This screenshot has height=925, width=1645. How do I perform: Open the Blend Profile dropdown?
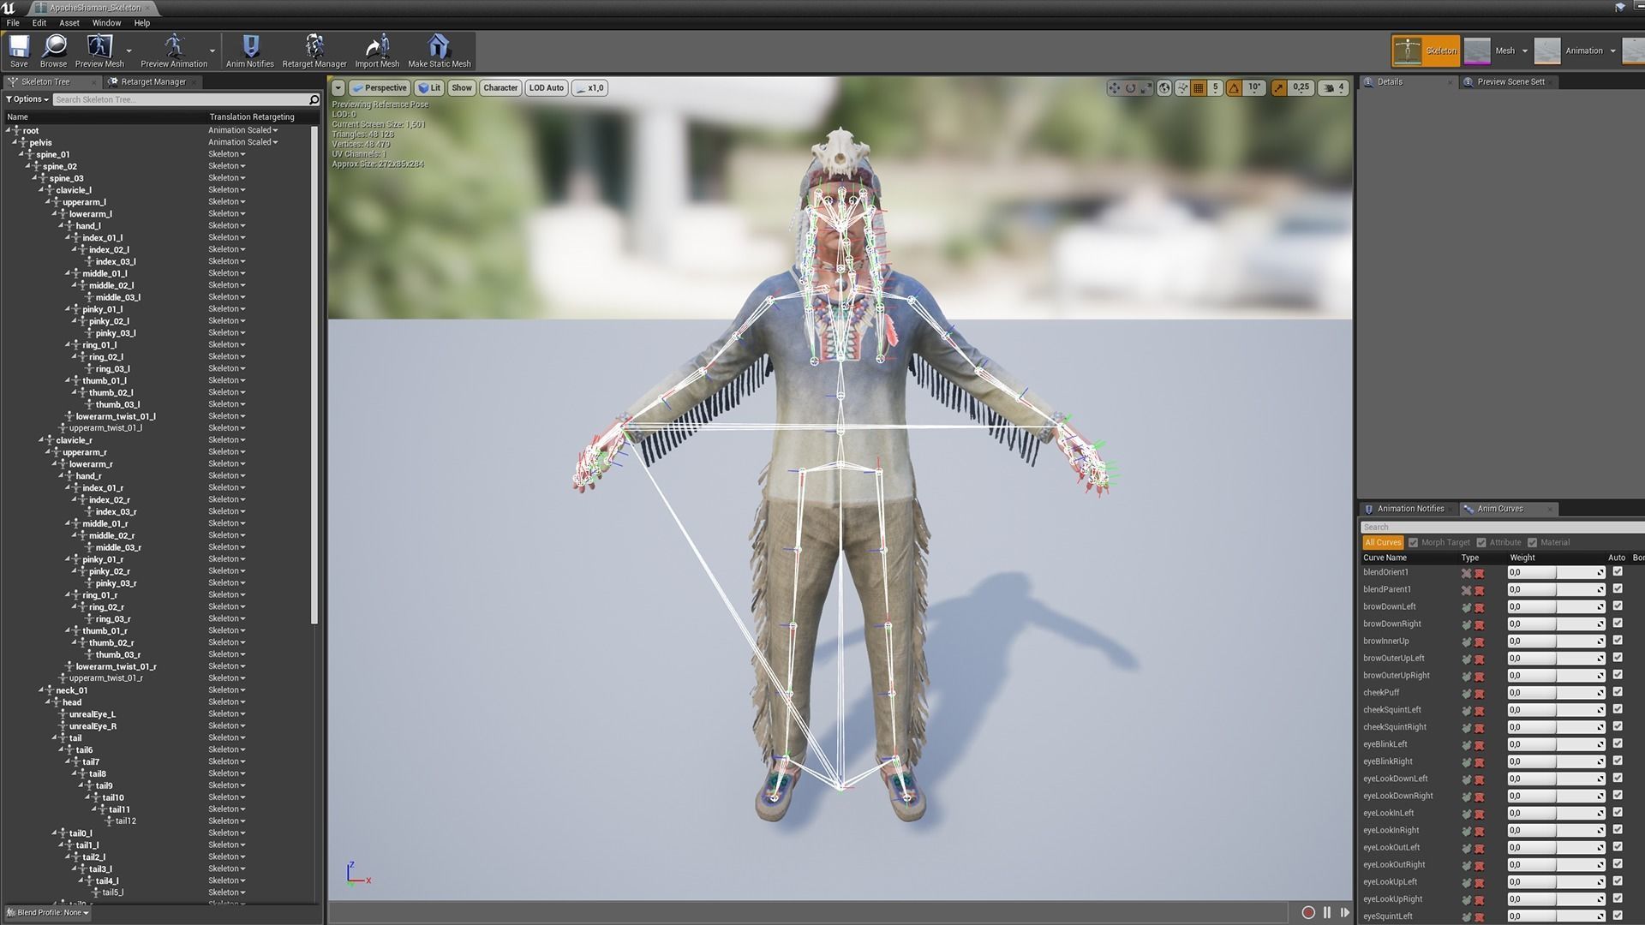click(x=48, y=913)
